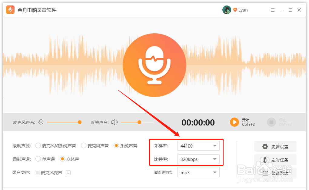Viewport: 309px width, 190px height.
Task: Open the hamburger menu in the title bar
Action: (273, 10)
